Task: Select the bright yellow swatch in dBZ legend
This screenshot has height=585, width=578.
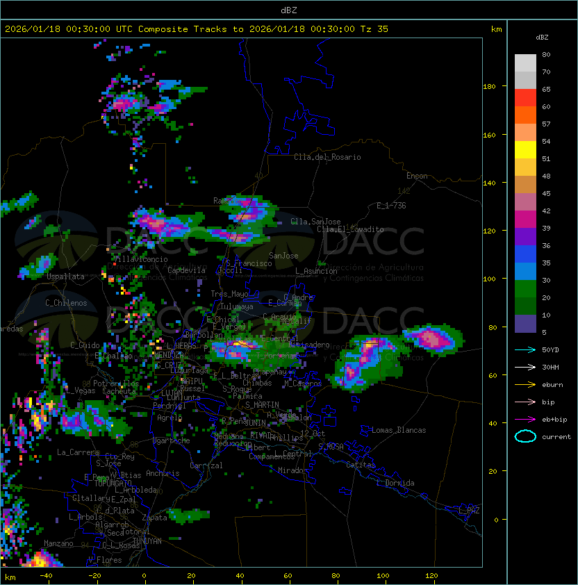Action: pos(525,150)
